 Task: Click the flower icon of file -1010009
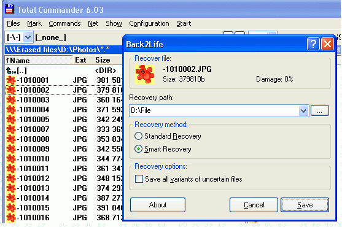coord(10,149)
